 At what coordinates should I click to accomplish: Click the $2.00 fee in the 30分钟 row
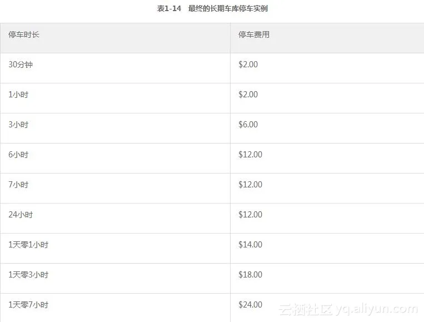coord(248,65)
